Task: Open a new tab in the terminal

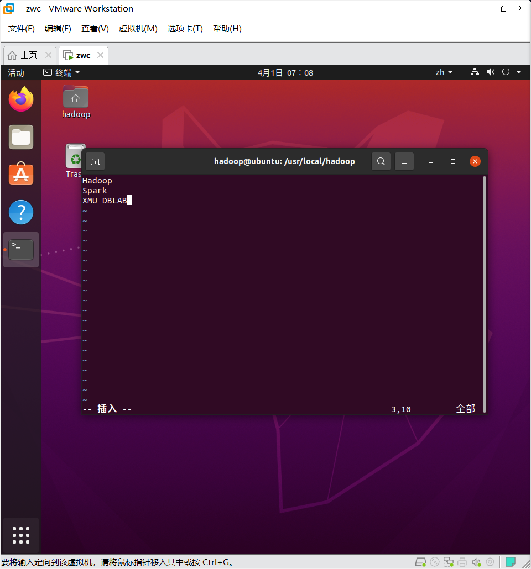Action: point(95,161)
